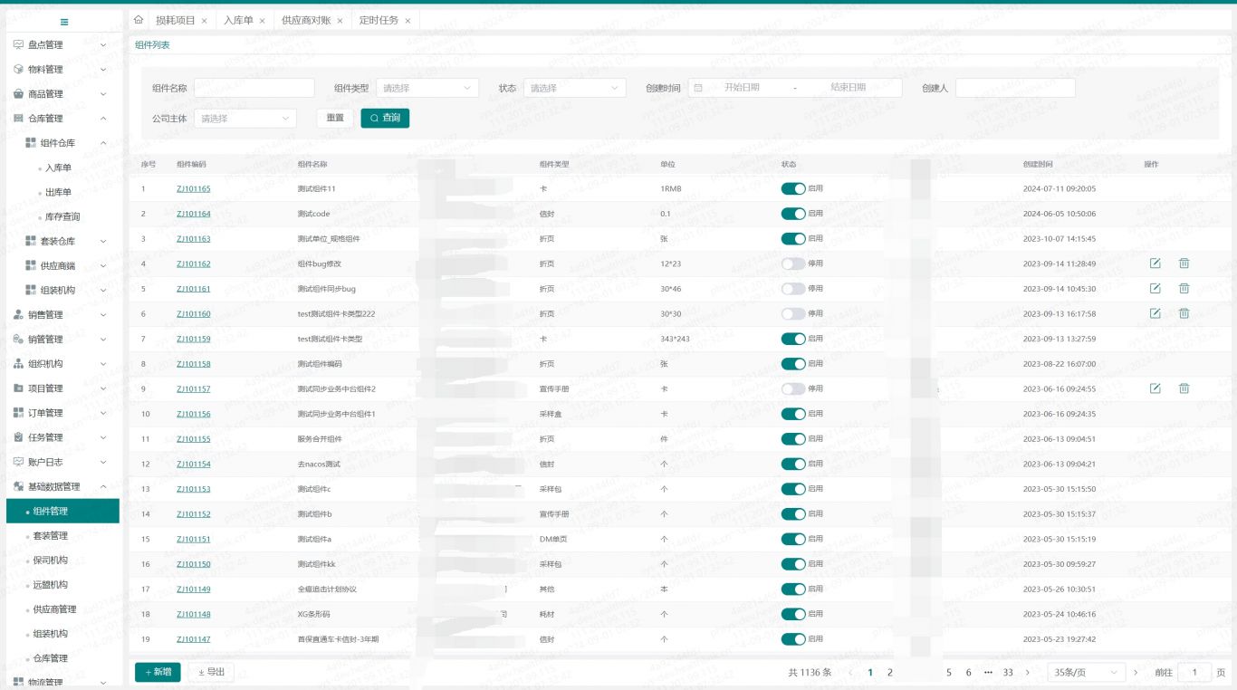Edit row ZJ101157 via pencil icon
The image size is (1237, 690).
click(x=1155, y=388)
